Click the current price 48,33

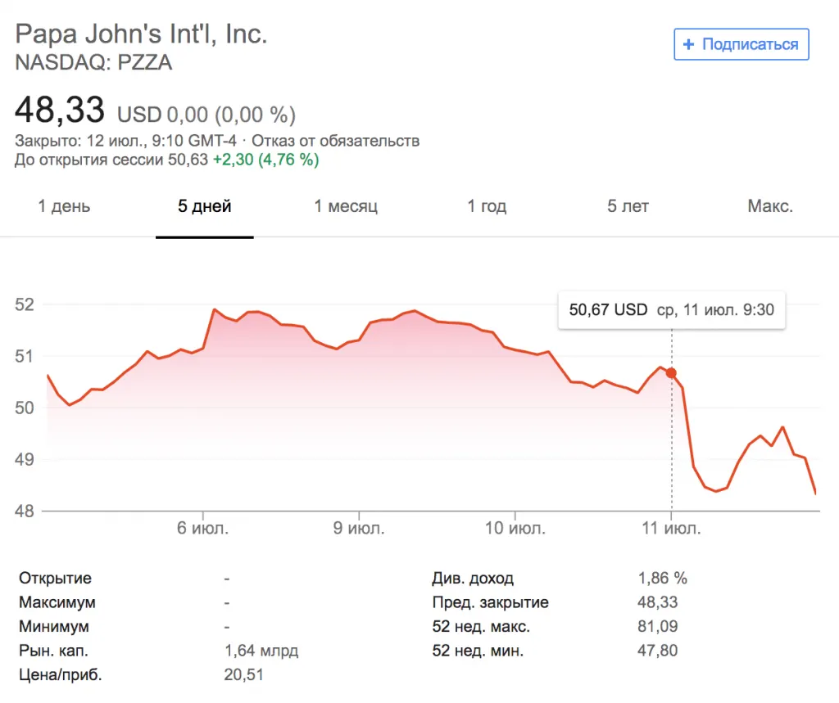pos(60,110)
